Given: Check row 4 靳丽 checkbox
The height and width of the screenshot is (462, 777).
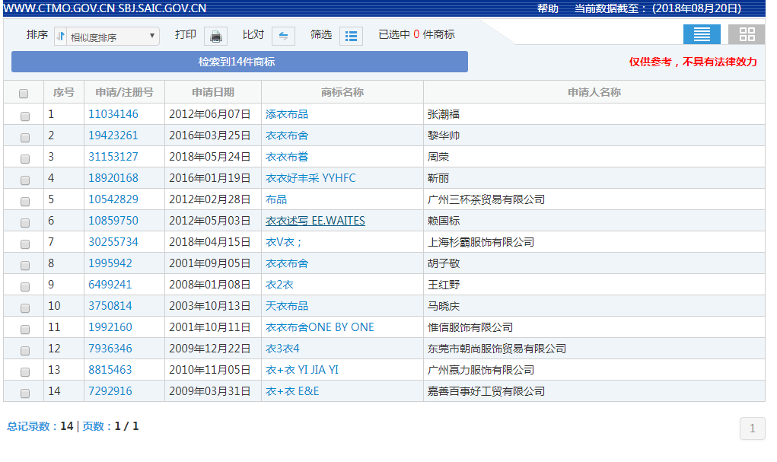Looking at the screenshot, I should [x=25, y=180].
